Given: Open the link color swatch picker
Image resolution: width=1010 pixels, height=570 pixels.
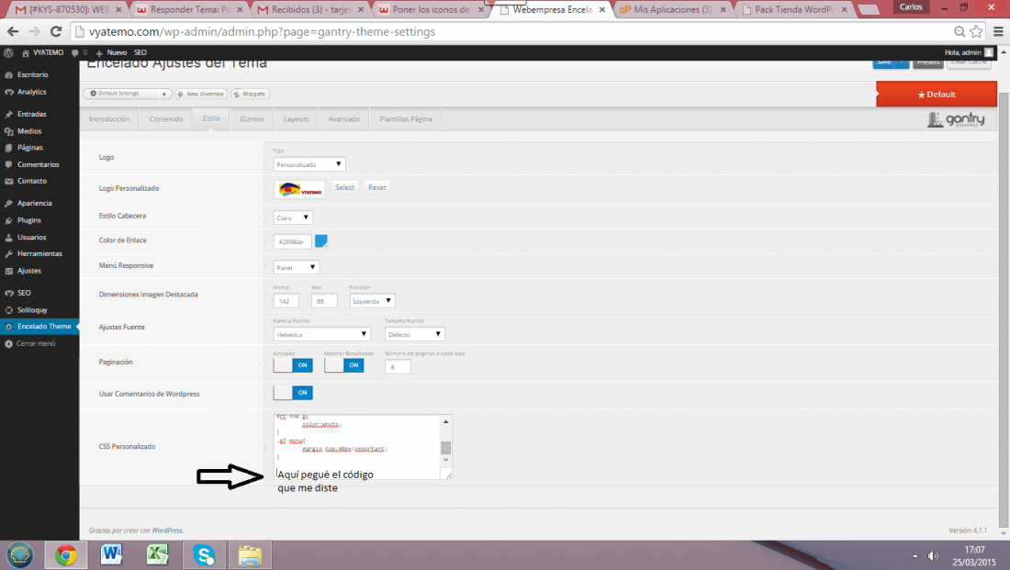Looking at the screenshot, I should [x=320, y=240].
